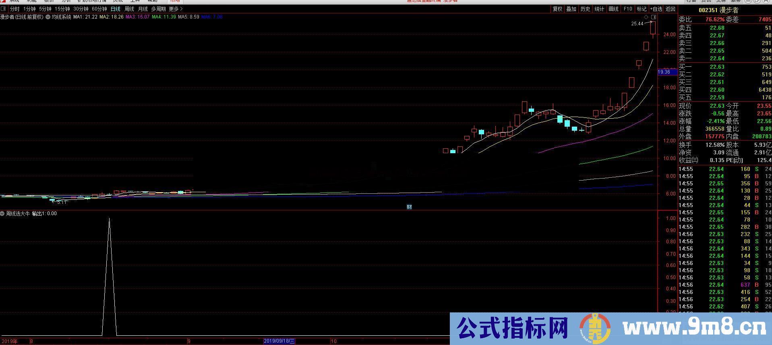Click the 返回 back button

(671, 9)
